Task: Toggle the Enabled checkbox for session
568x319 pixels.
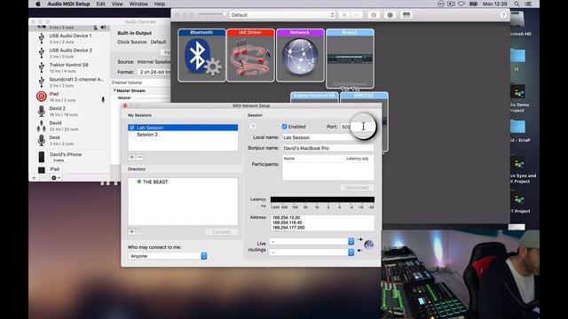Action: pyautogui.click(x=284, y=127)
